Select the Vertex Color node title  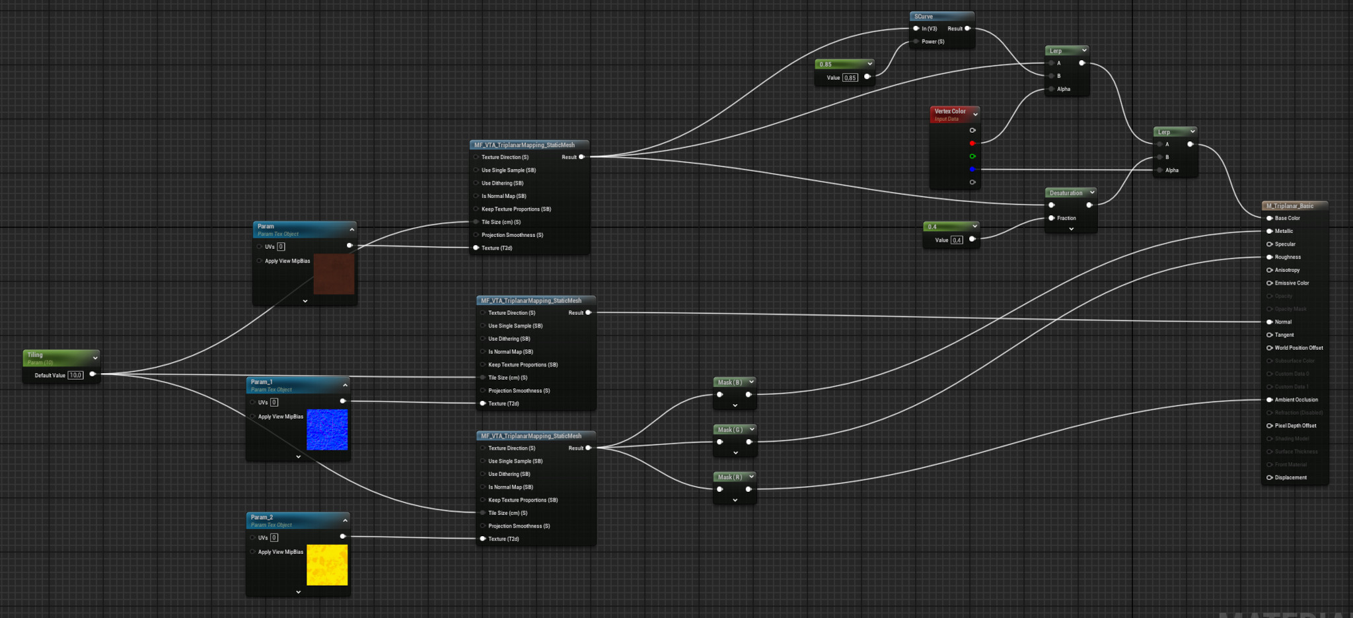point(950,111)
